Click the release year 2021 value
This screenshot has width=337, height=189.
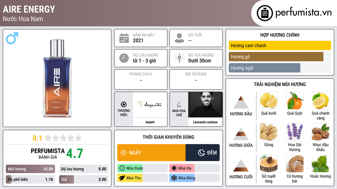[138, 40]
